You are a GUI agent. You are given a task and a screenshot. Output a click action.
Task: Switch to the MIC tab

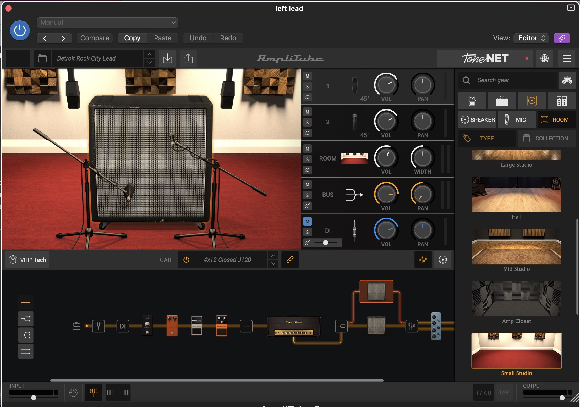pos(517,120)
